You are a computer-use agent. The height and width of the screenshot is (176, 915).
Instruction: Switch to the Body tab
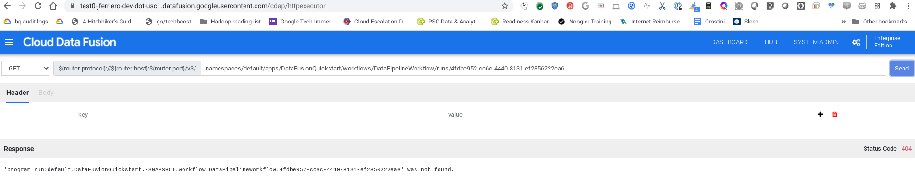46,93
